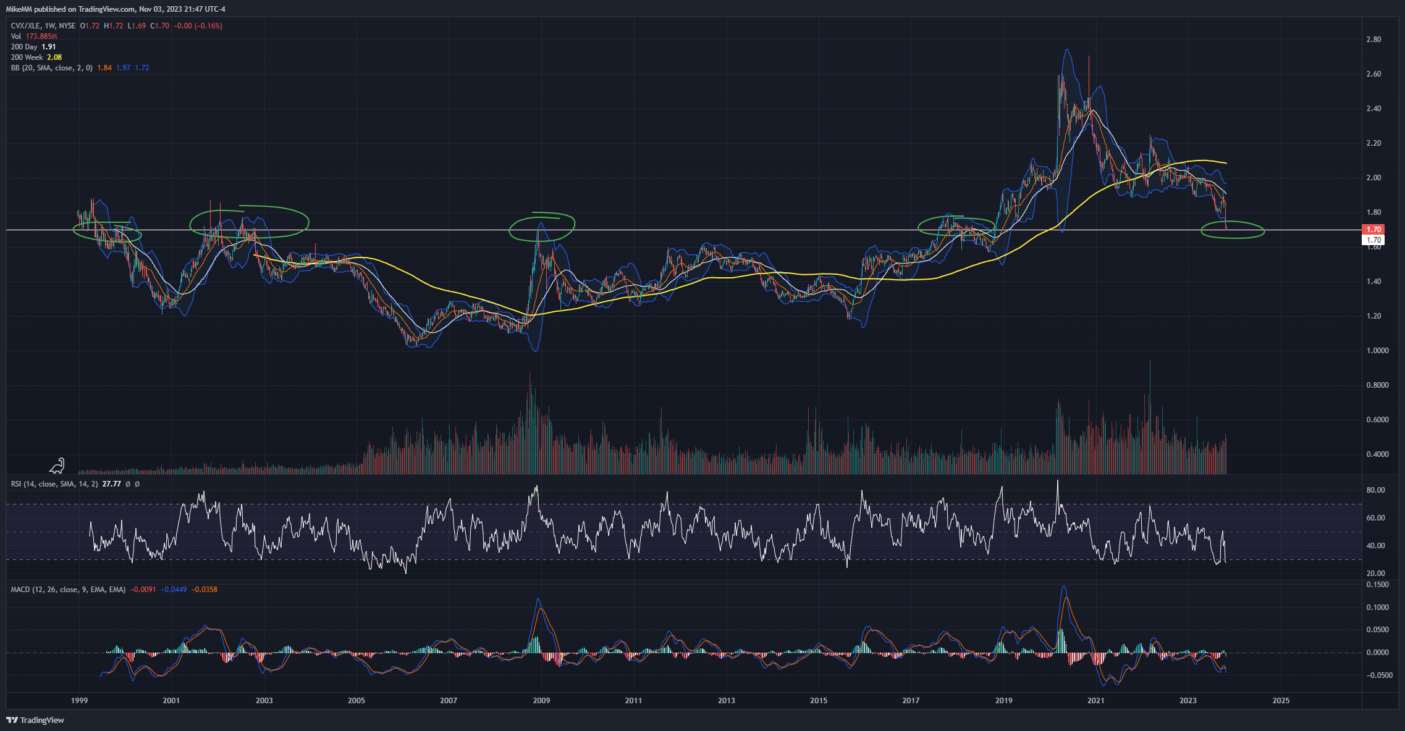Image resolution: width=1405 pixels, height=731 pixels.
Task: Click the 2.80 price axis label
Action: 1373,40
